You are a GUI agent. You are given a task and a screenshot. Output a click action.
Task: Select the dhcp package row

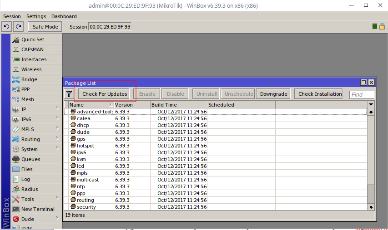tap(215, 125)
